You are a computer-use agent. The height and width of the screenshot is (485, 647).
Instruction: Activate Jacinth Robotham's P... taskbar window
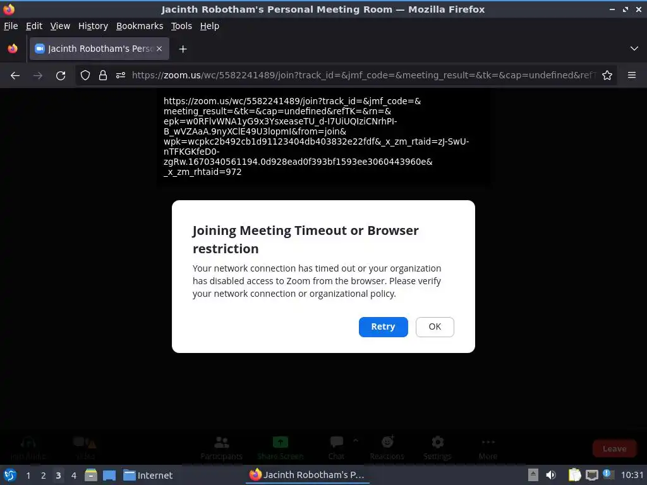[x=308, y=475]
